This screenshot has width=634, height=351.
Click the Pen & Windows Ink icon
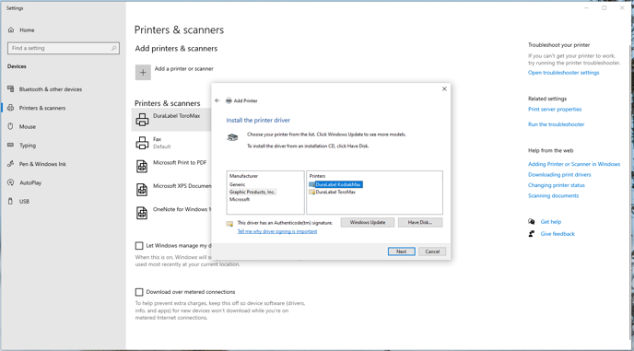(x=11, y=164)
